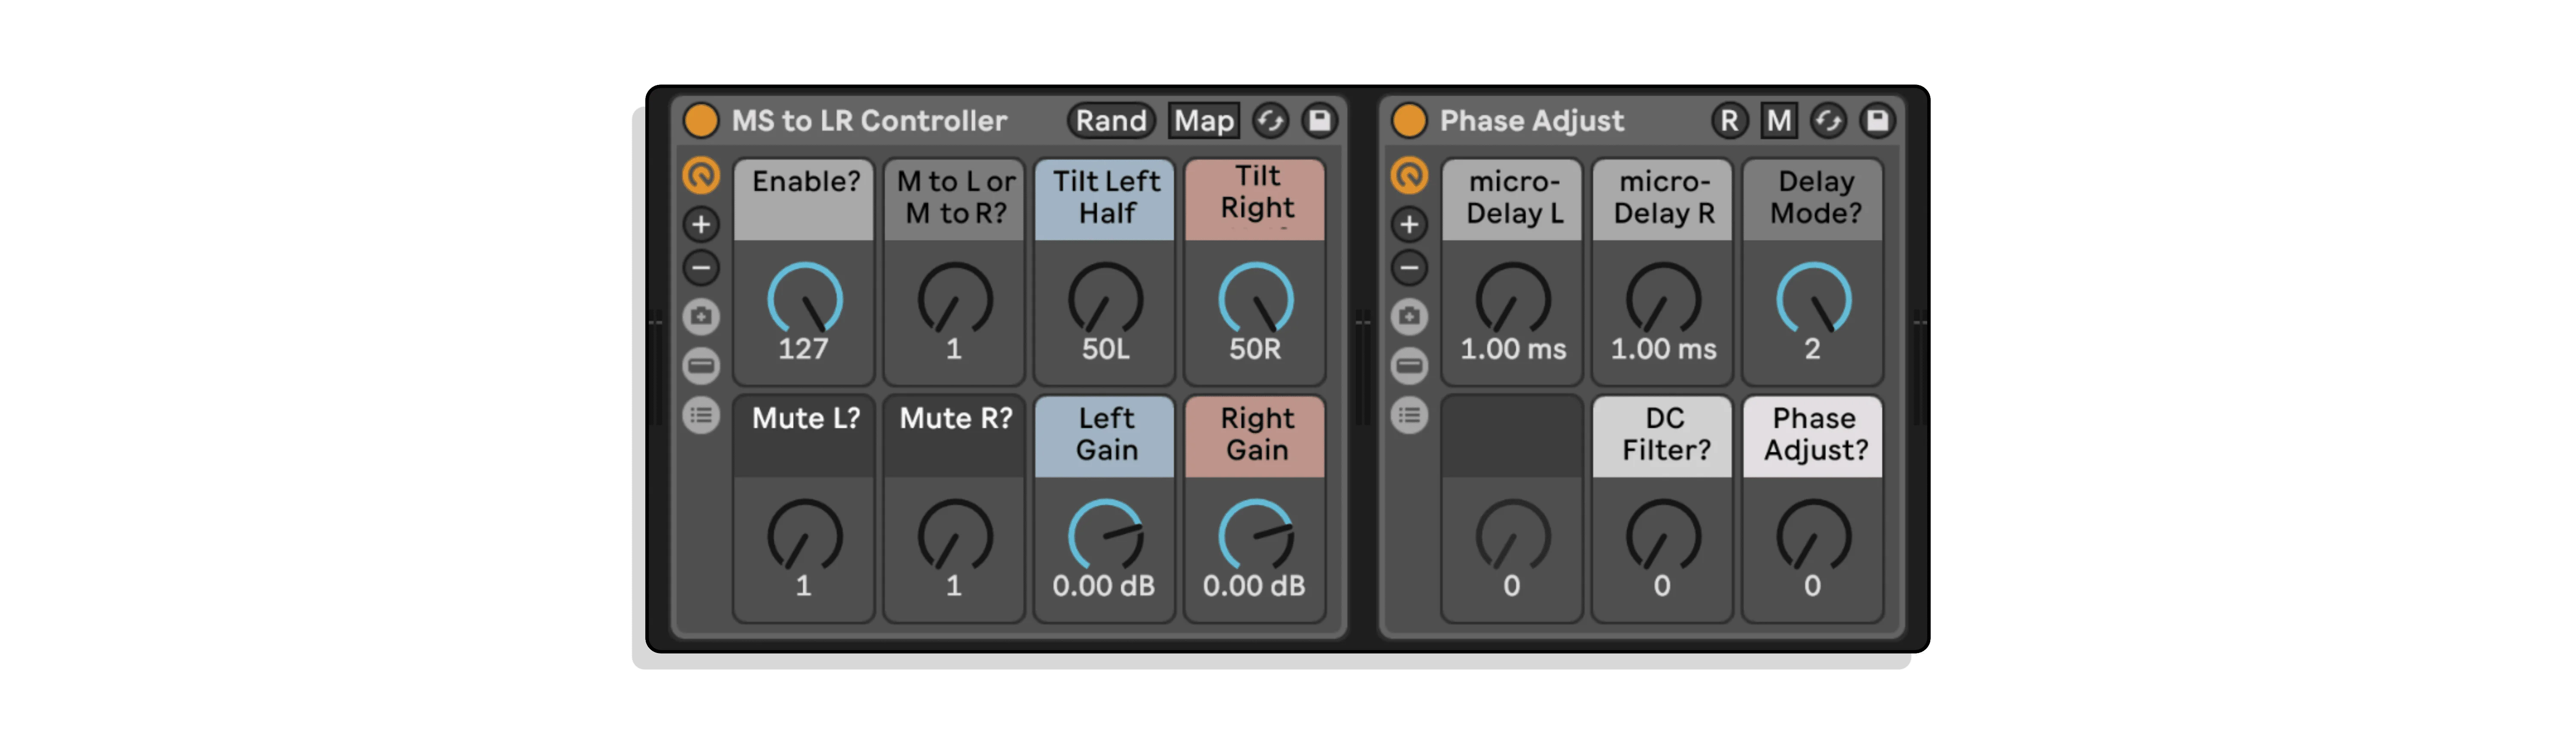Click the Enable? macro knob

(804, 299)
